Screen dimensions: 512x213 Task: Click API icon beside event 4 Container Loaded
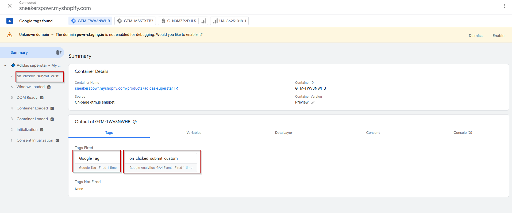52,108
